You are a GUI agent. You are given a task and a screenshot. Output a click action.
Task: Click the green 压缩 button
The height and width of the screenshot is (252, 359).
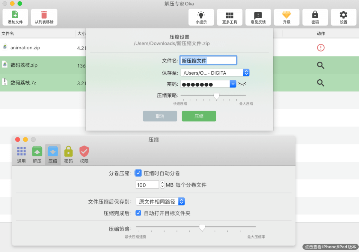tap(199, 116)
